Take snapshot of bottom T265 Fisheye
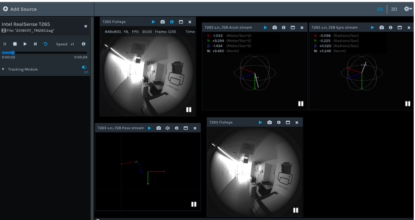Screen dimensions: 415x220 (269, 122)
